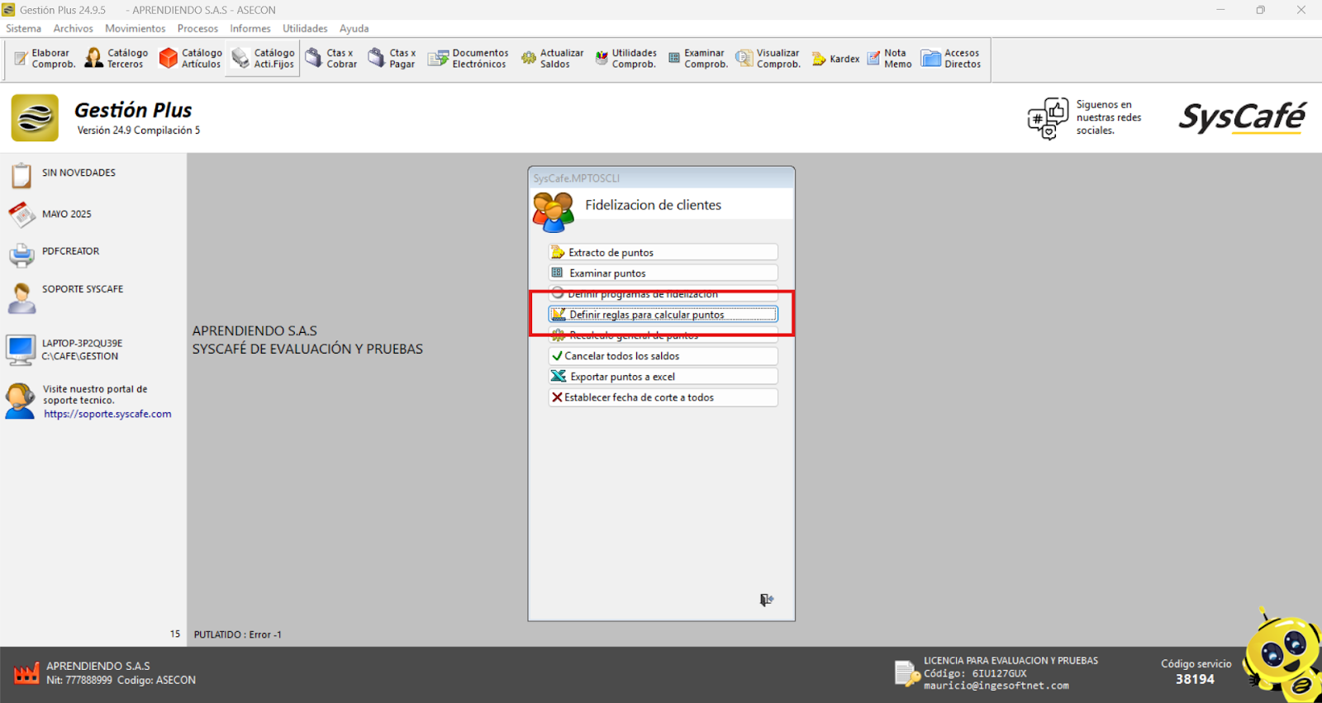Open Elaborar Comprob. toolbar icon

(x=45, y=59)
